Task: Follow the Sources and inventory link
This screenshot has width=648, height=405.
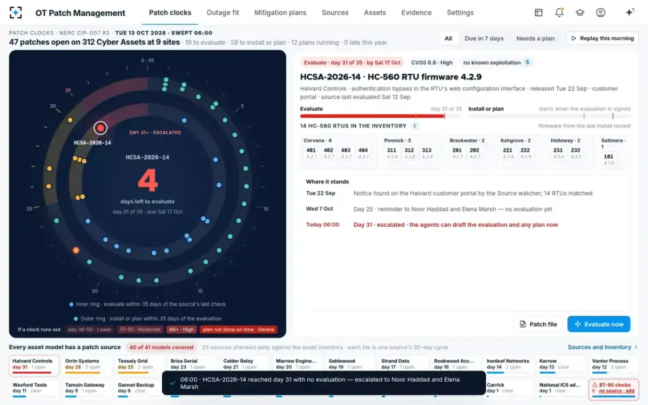Action: coord(603,347)
